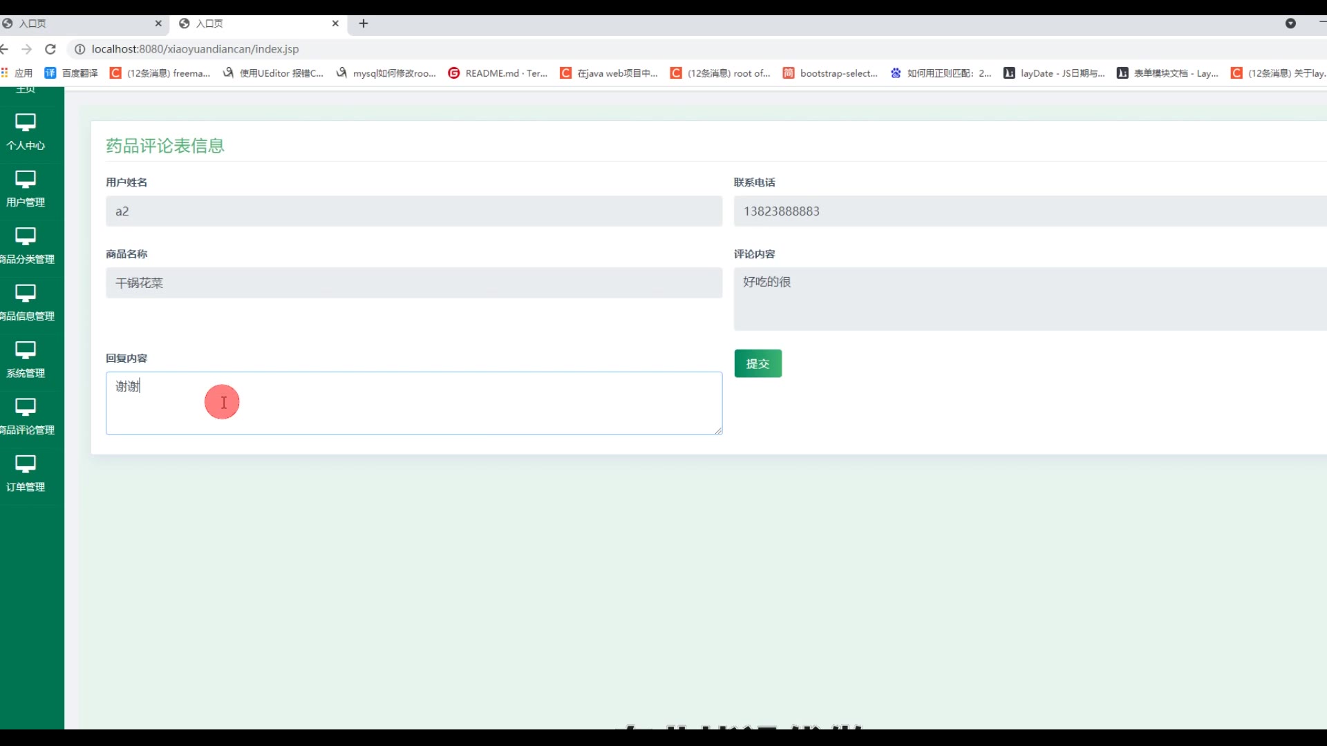Close the first 入口页 tab
This screenshot has height=746, width=1327.
(158, 23)
